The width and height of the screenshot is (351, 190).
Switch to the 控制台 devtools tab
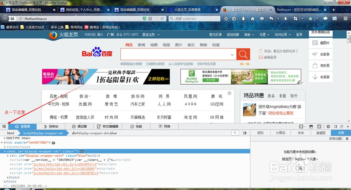coord(51,126)
